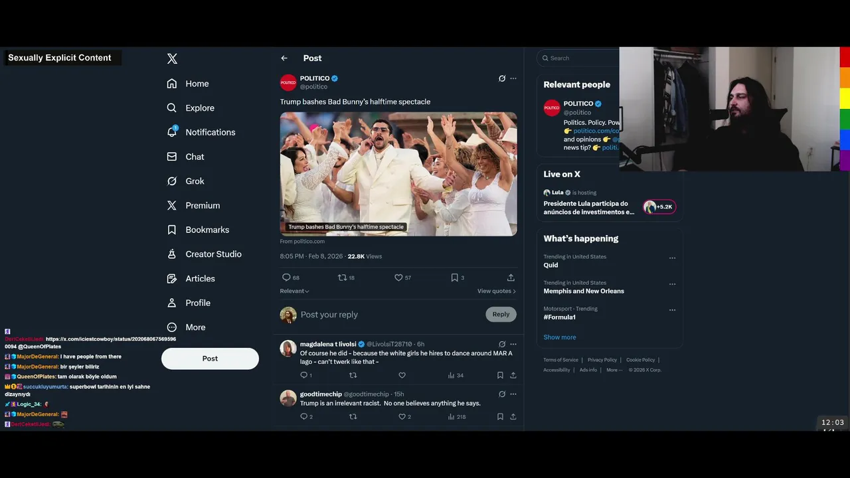Viewport: 850px width, 478px height.
Task: Open more options on goodtimechip's reply
Action: [x=513, y=394]
